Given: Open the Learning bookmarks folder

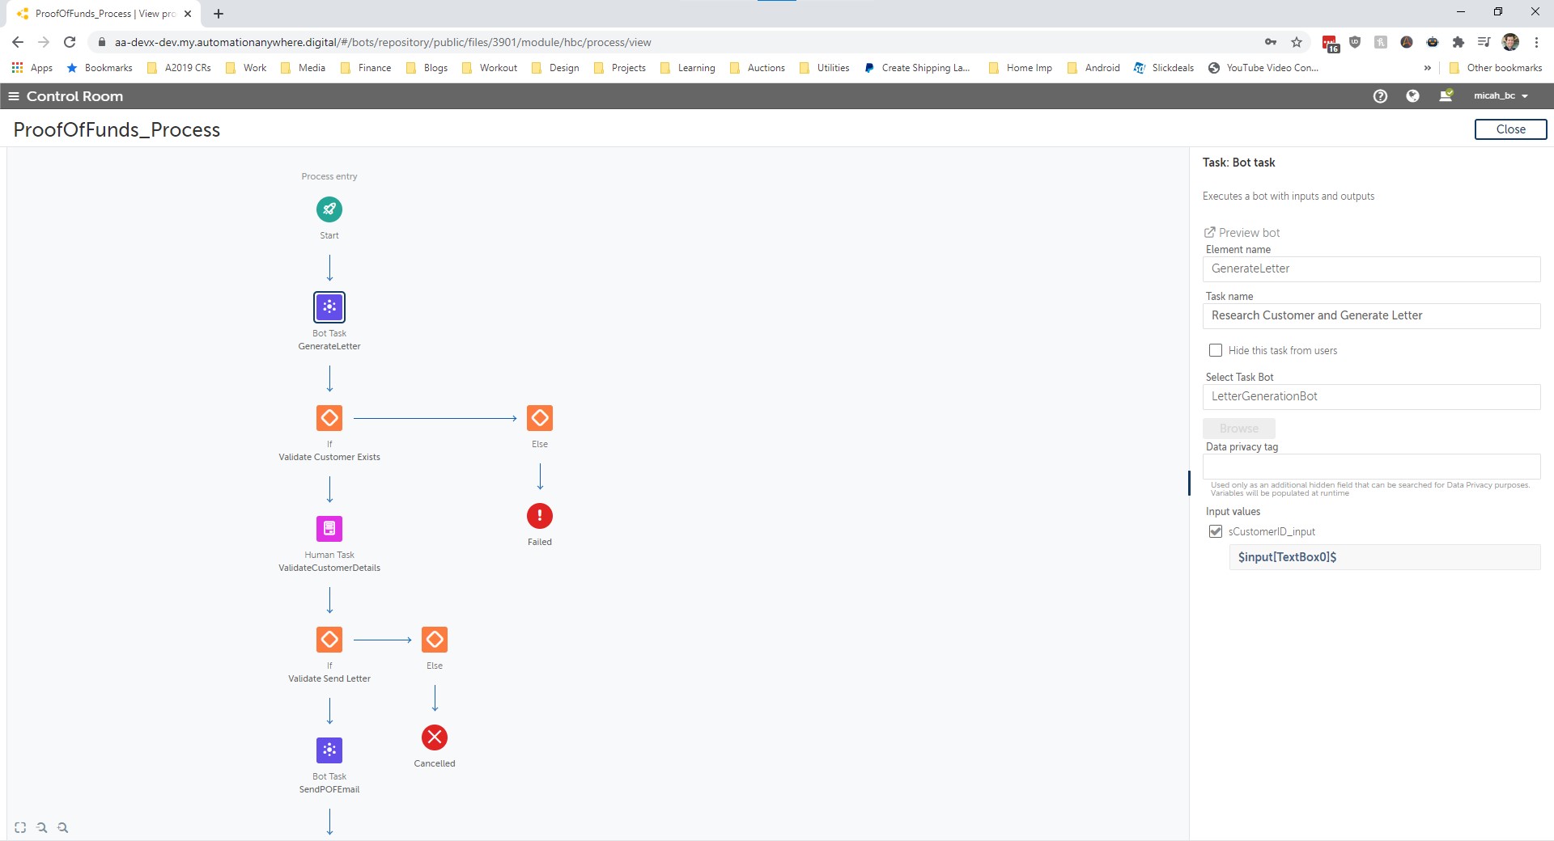Looking at the screenshot, I should click(688, 68).
